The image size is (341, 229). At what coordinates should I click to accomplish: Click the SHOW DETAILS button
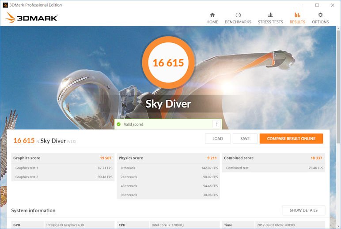(x=303, y=210)
